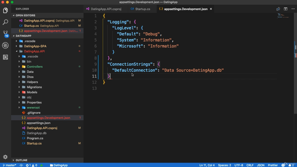Expand the bin folder
Image resolution: width=297 pixels, height=167 pixels.
click(47, 62)
